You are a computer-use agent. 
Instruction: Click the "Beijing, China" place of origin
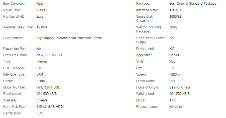(x=179, y=87)
